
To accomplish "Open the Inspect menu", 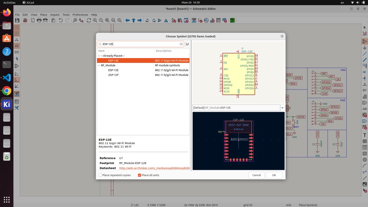I will coord(55,15).
